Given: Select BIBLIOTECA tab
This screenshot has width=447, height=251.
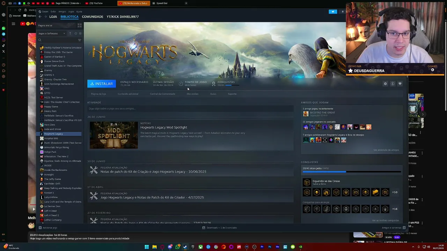Looking at the screenshot, I should point(69,17).
